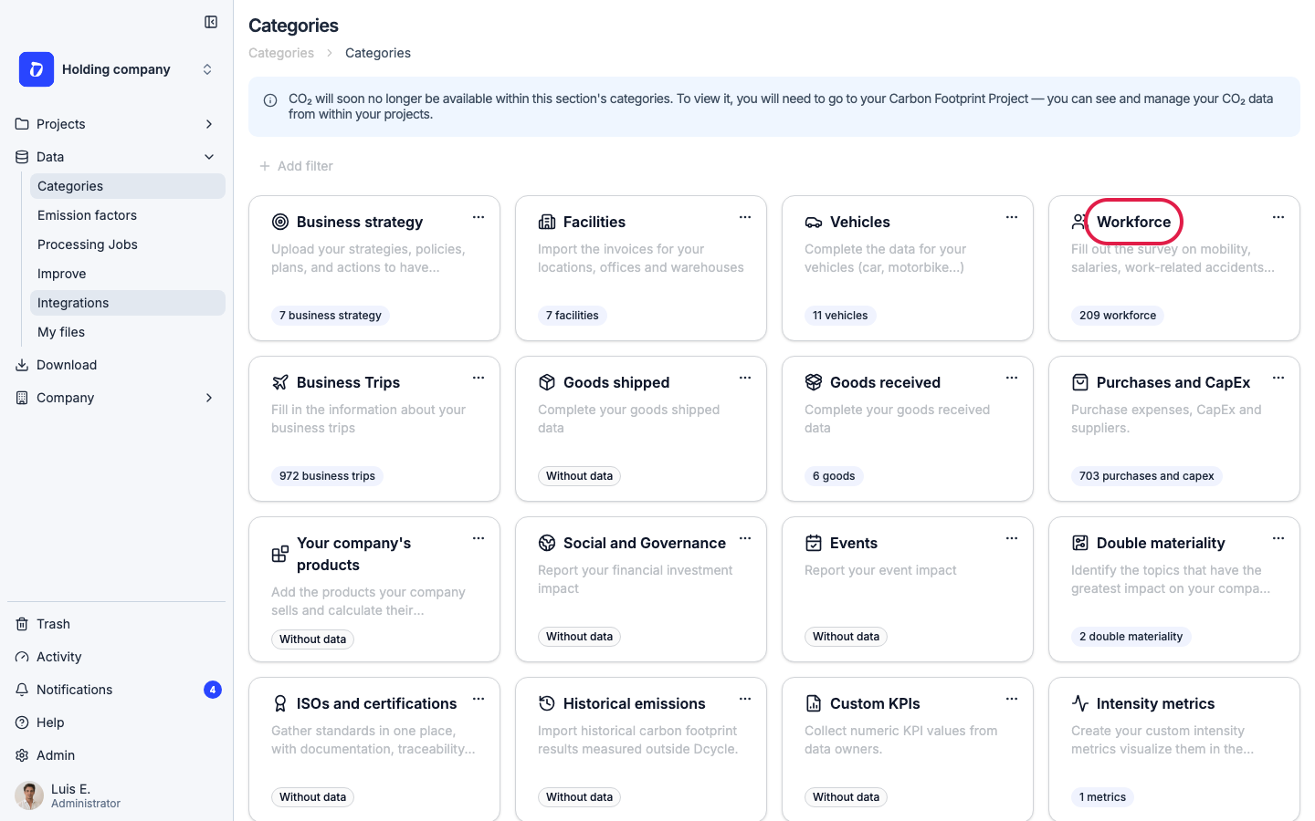
Task: Open Goods shipped card options menu
Action: coord(745,378)
